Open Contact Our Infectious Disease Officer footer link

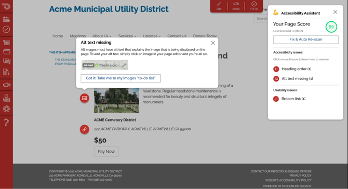(x=281, y=171)
